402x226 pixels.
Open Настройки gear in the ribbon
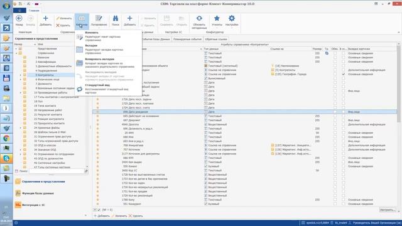pyautogui.click(x=232, y=21)
